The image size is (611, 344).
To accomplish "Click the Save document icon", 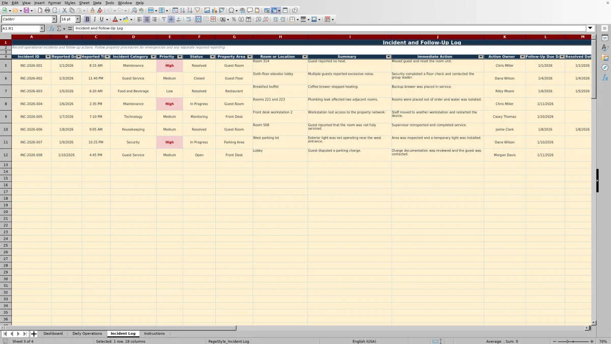I will point(26,10).
